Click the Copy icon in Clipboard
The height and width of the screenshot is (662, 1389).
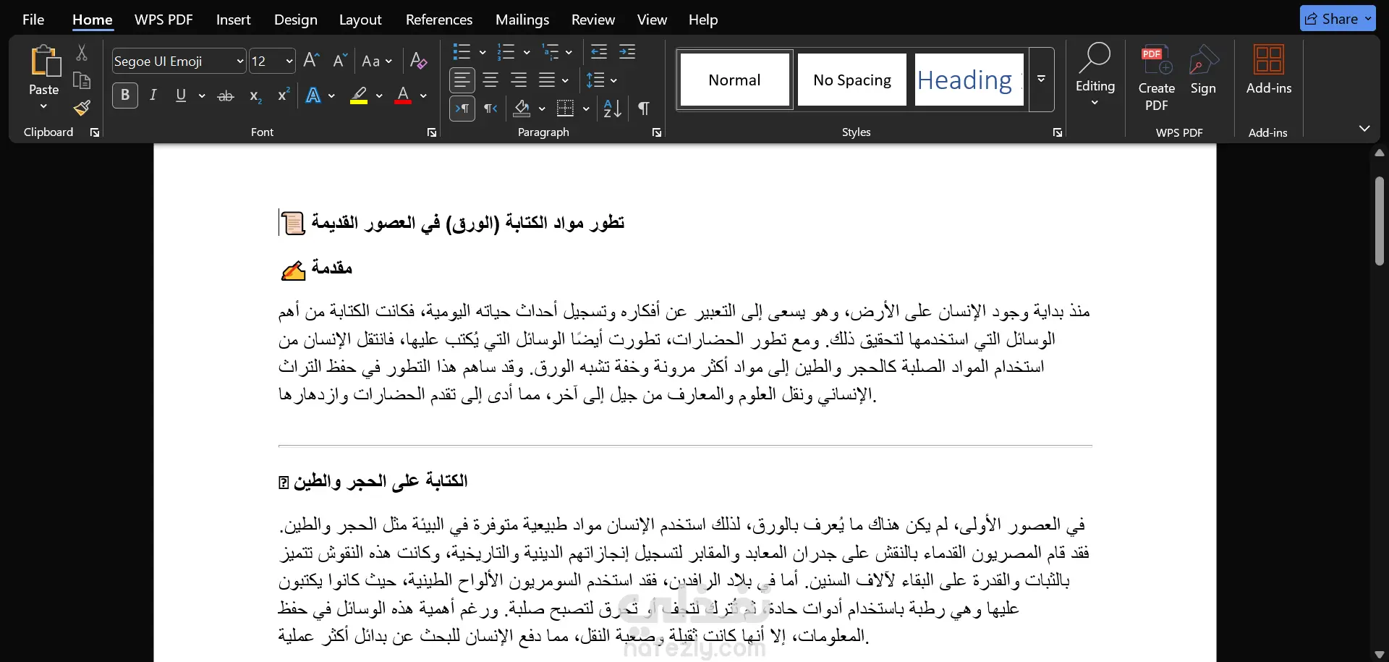tap(82, 80)
